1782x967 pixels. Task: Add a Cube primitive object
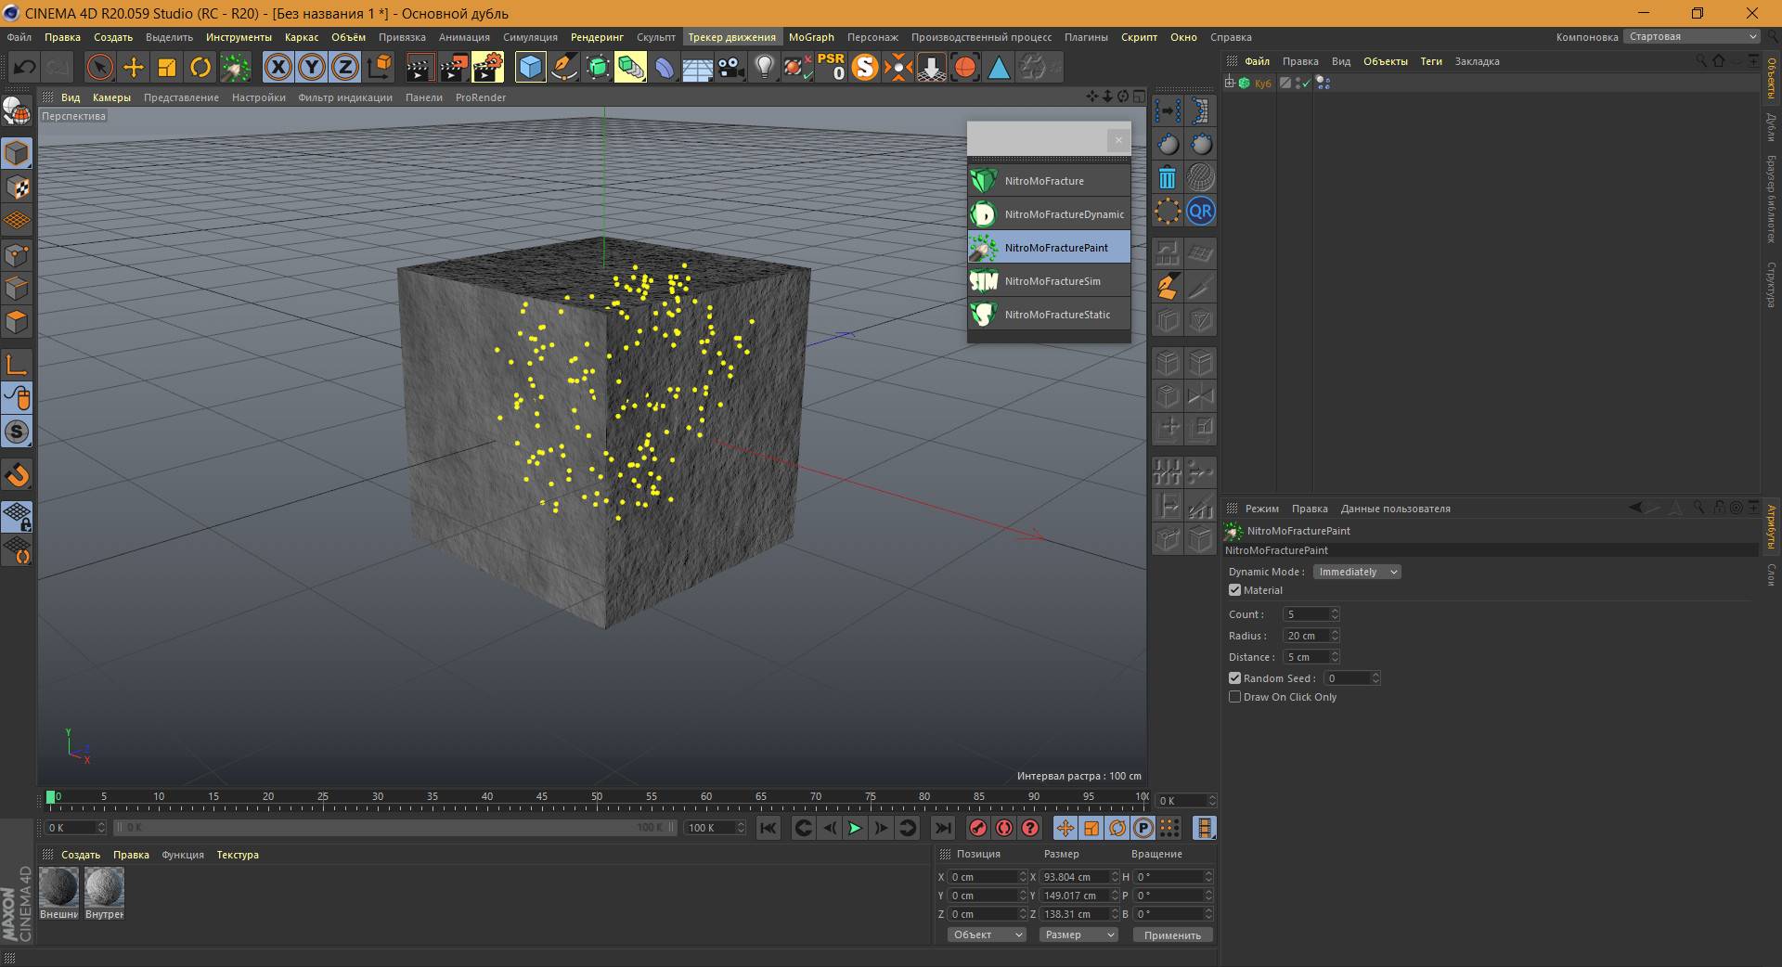pos(530,67)
